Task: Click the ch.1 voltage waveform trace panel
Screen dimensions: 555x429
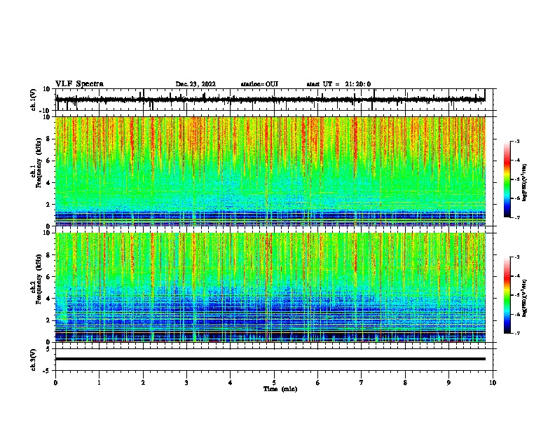Action: pos(275,100)
